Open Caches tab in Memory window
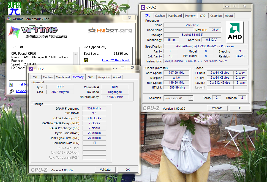Viewport: 267px width, 182px height. 48,77
